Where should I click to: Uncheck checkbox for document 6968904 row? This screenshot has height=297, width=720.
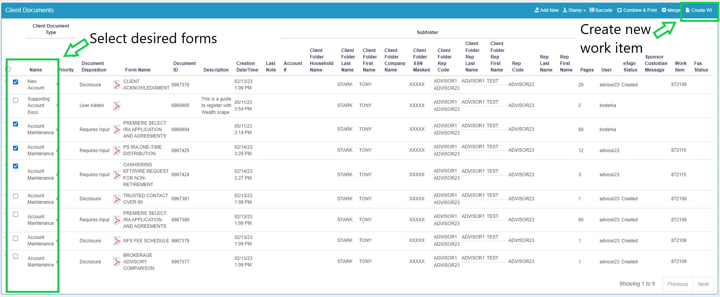pos(16,124)
